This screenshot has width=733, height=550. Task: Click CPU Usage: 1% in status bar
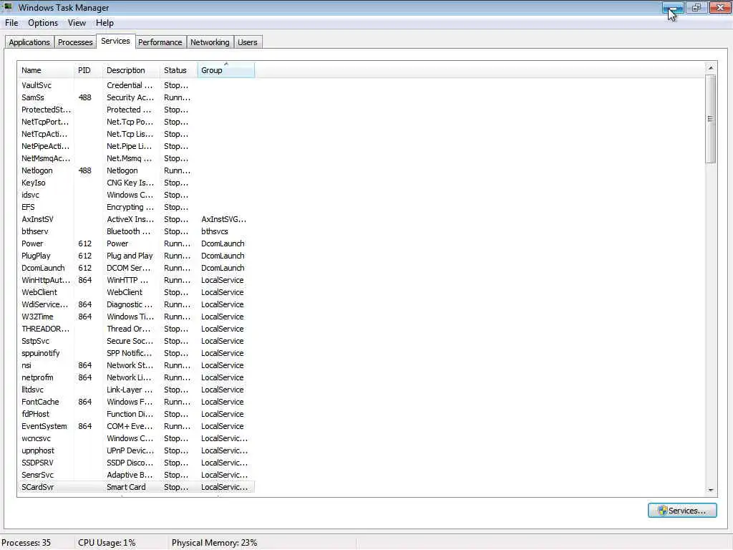(x=107, y=543)
